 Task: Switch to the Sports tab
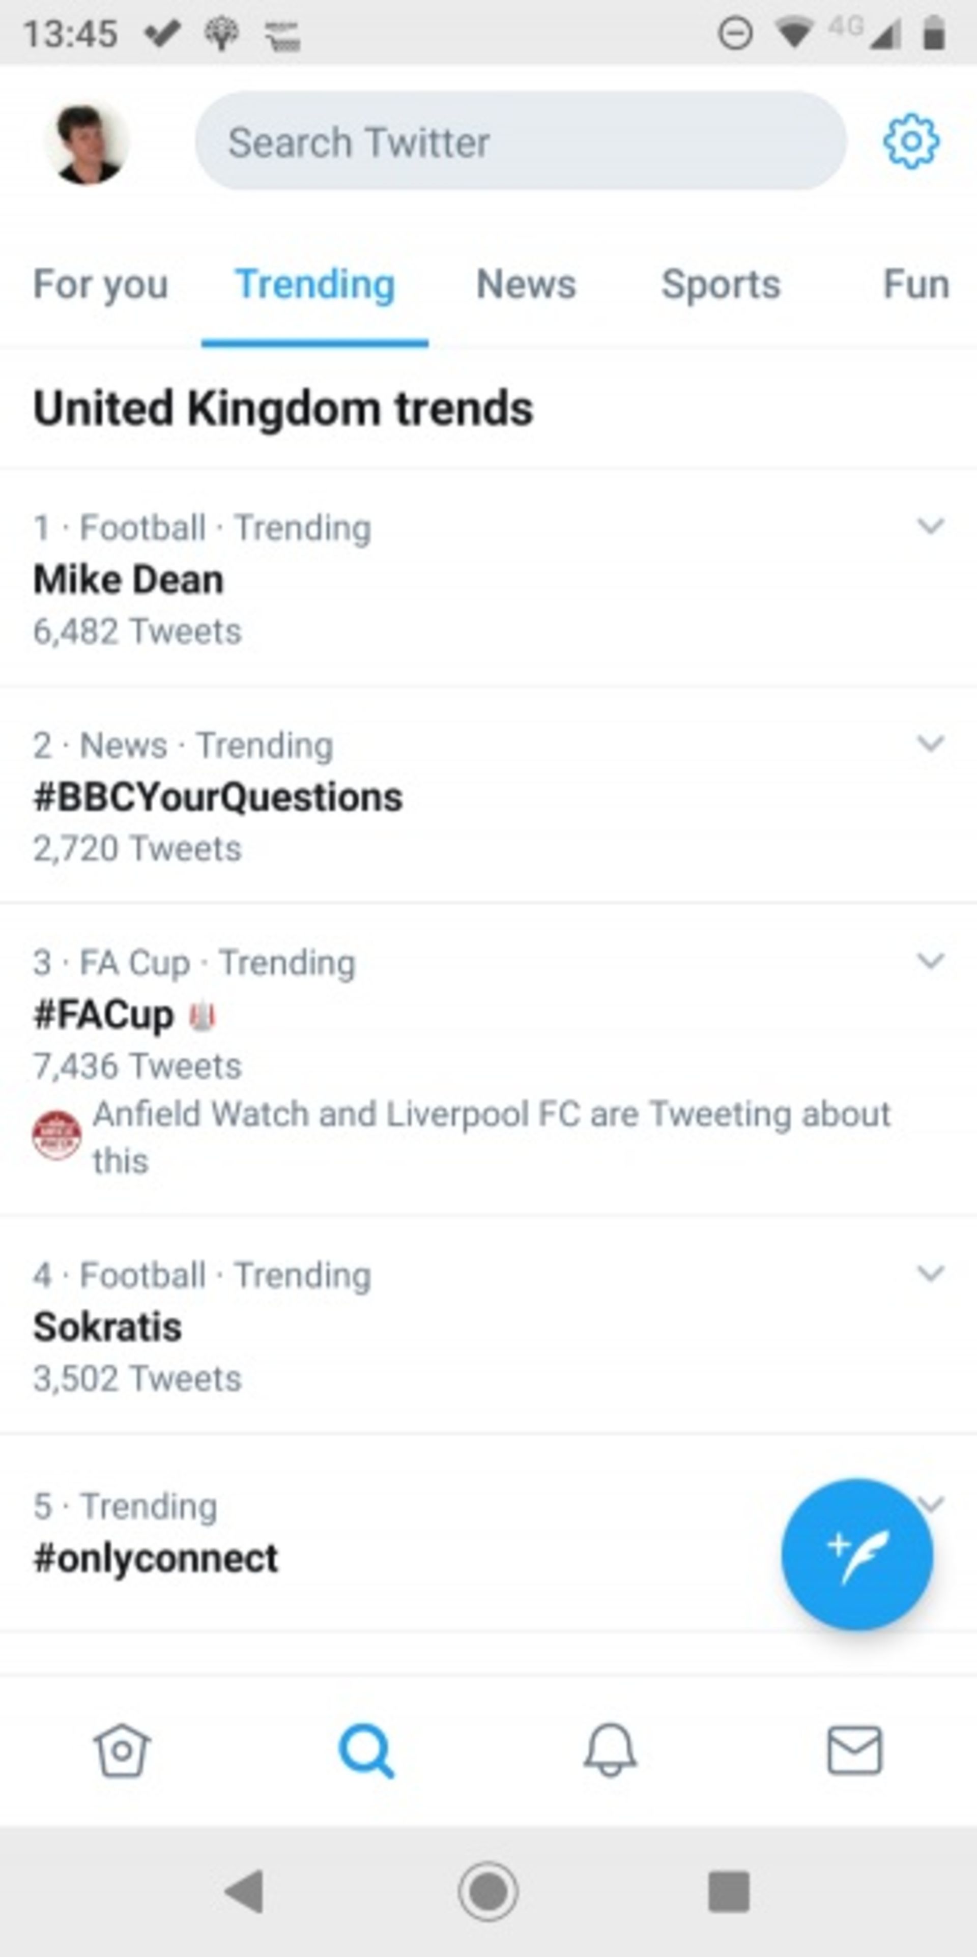point(720,285)
